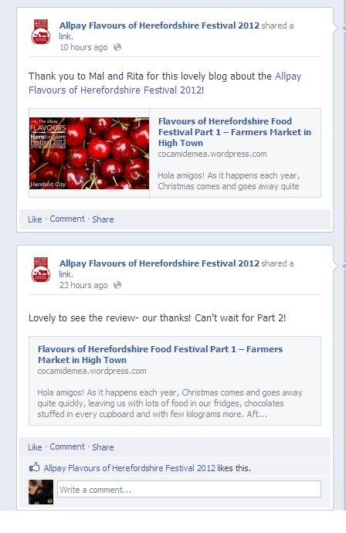Click the user profile picture beside comment box
This screenshot has height=533, width=346.
click(41, 492)
